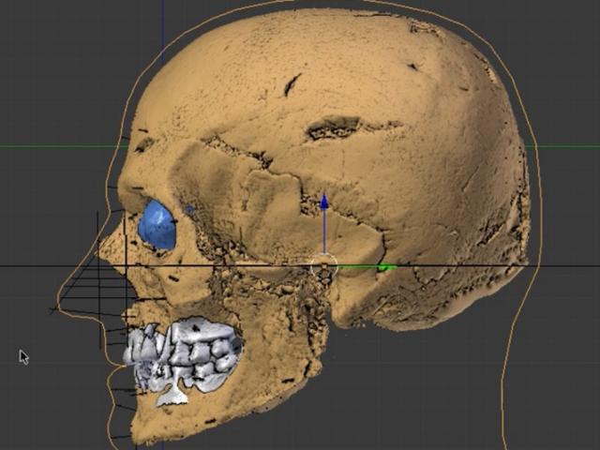Viewport: 600px width, 450px height.
Task: Click the green Y-axis manipulator handle
Action: [x=383, y=268]
